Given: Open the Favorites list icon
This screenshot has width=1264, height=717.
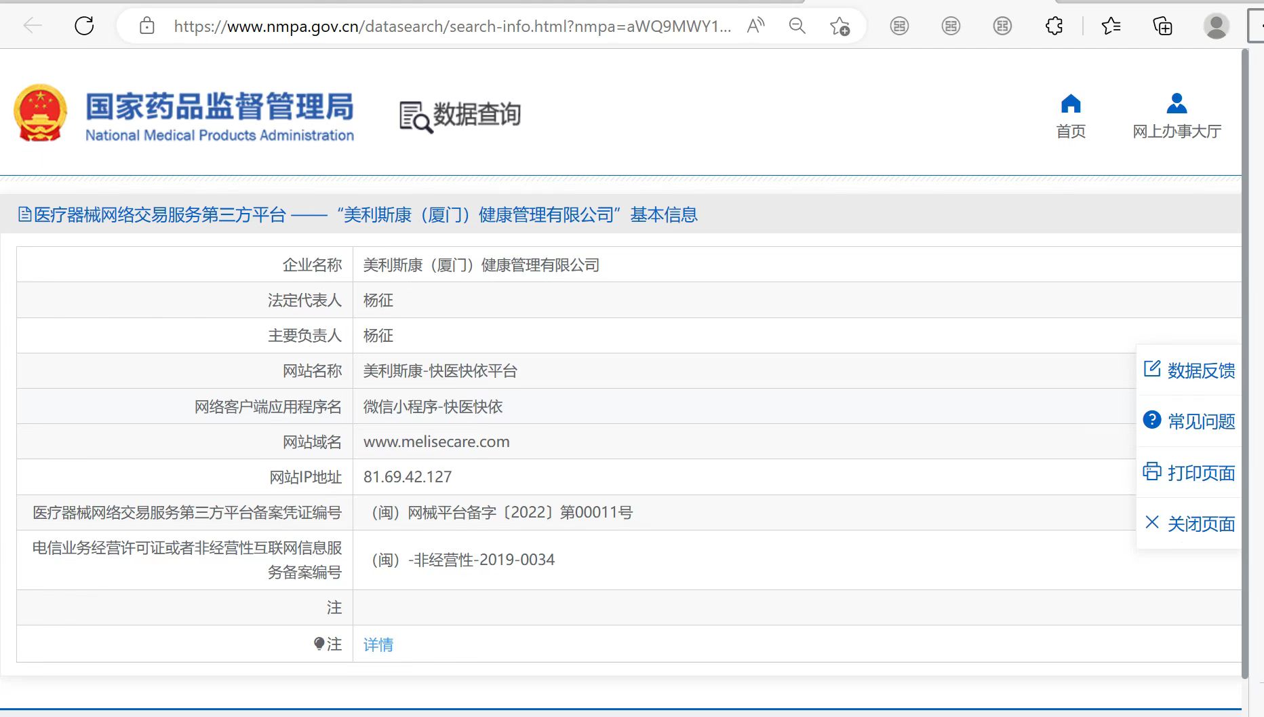Looking at the screenshot, I should 1111,26.
